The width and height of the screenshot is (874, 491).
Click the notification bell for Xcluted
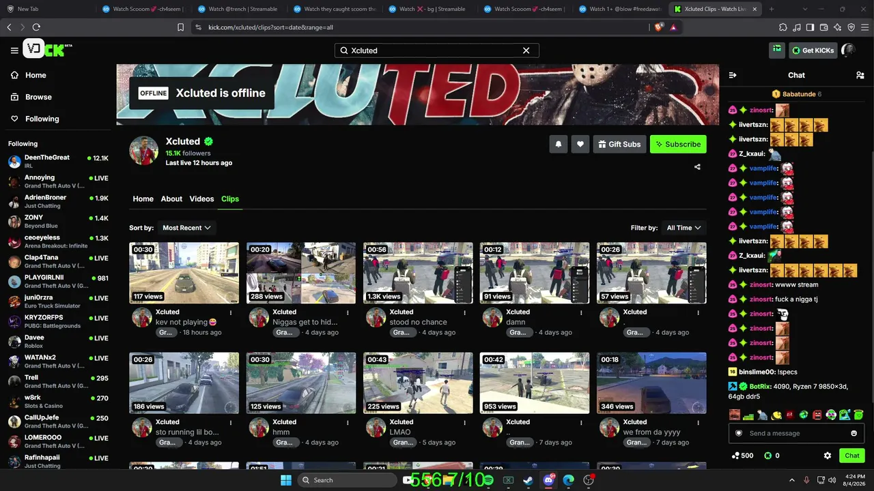click(559, 144)
